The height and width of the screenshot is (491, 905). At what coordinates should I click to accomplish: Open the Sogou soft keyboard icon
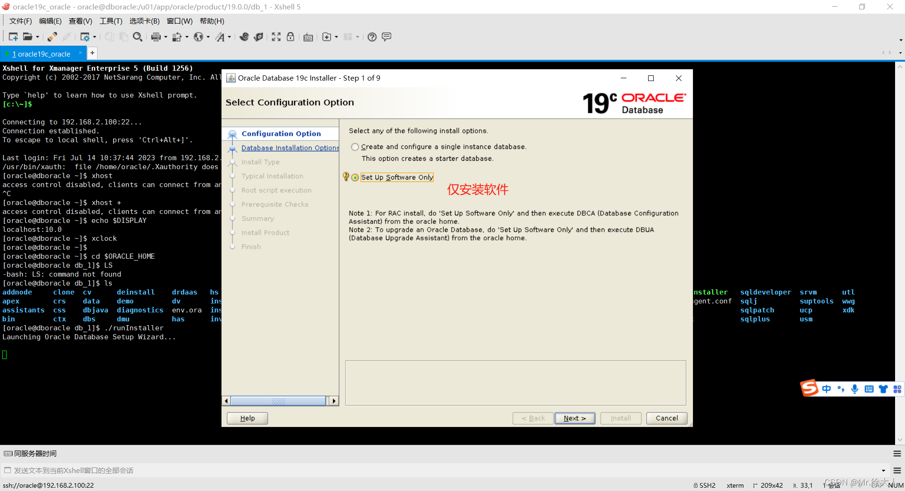[x=869, y=389]
